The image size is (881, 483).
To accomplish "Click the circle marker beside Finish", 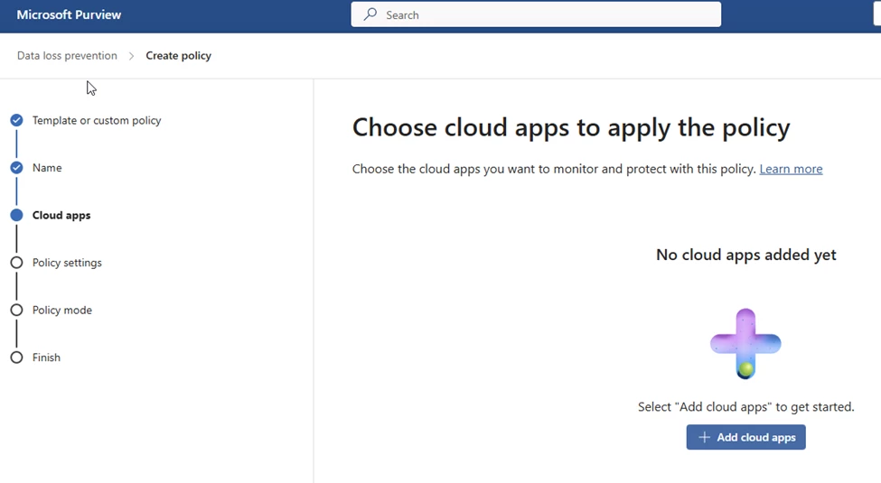I will coord(16,358).
